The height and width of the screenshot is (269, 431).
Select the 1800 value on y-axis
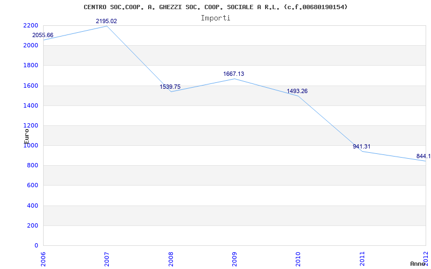31,65
